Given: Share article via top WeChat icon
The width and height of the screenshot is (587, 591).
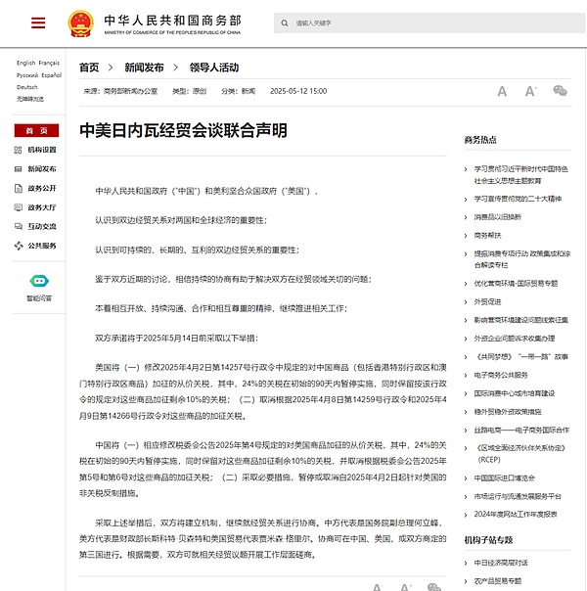Looking at the screenshot, I should coord(560,90).
